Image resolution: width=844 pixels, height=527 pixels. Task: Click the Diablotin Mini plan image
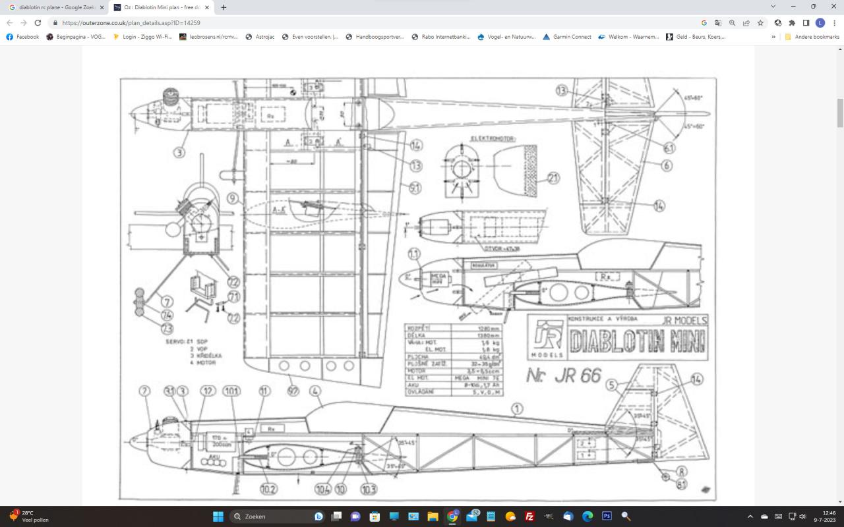417,289
